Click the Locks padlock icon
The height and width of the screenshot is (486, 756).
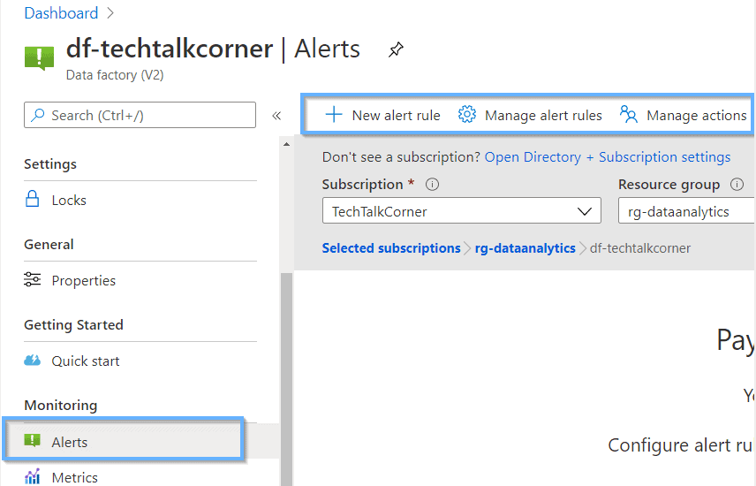point(33,199)
